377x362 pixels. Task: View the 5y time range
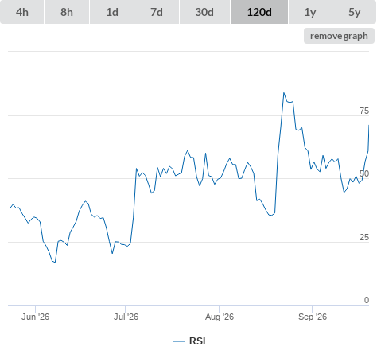click(355, 12)
